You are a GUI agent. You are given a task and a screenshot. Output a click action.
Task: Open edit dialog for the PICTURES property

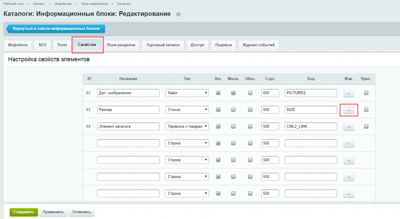[x=348, y=93]
